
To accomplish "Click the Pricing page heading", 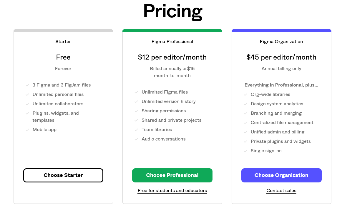I will pyautogui.click(x=173, y=11).
